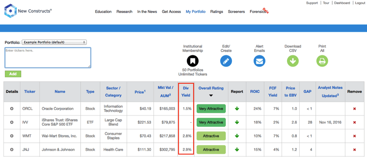Sort table by Type column

[x=90, y=92]
